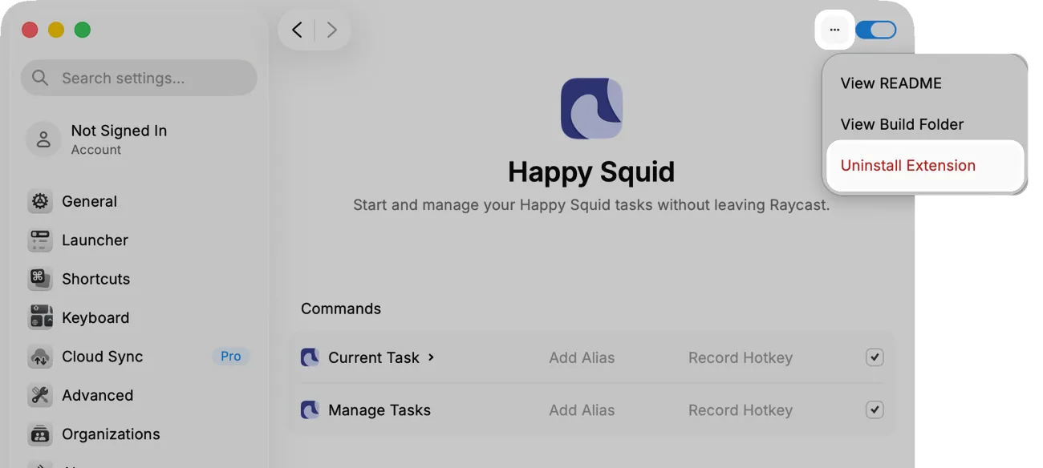This screenshot has height=468, width=1043.
Task: Select the Keyboard sidebar label
Action: click(95, 317)
